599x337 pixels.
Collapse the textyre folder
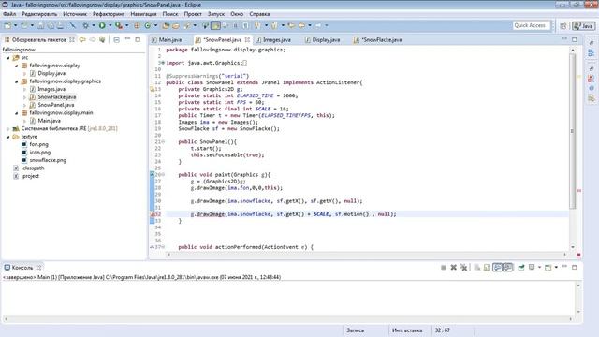click(8, 137)
